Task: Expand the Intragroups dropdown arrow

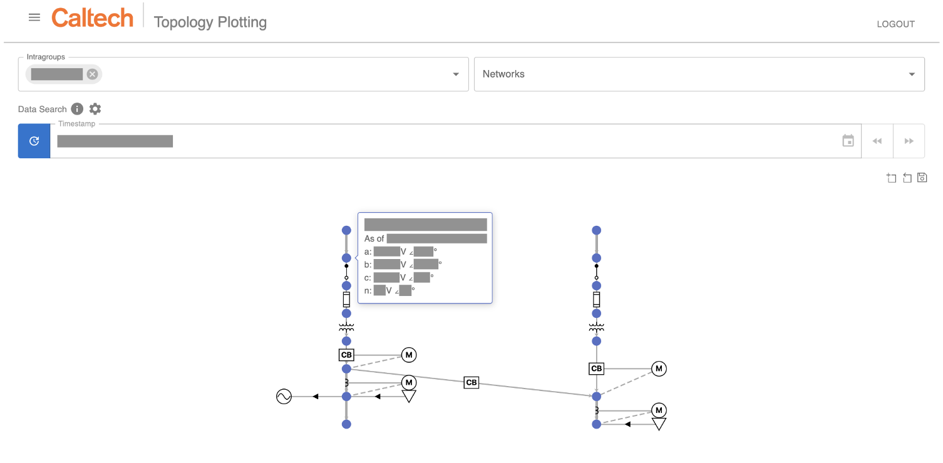Action: click(456, 74)
